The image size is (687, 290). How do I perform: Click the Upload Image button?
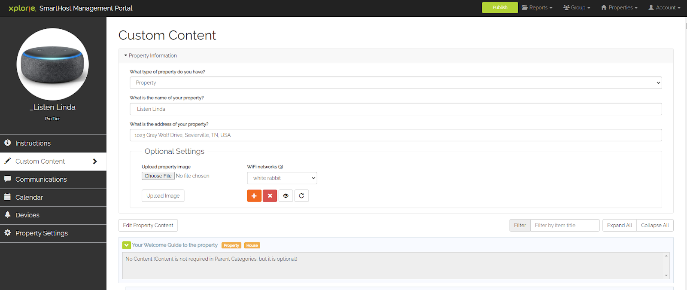[163, 195]
